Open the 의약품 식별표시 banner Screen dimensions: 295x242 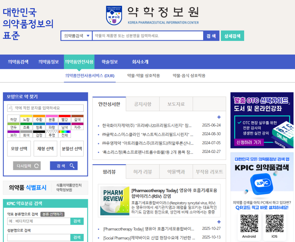[x=45, y=188]
